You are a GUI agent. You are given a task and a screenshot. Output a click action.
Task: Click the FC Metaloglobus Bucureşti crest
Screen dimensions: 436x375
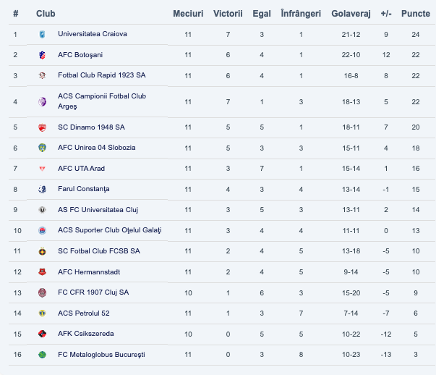point(42,355)
